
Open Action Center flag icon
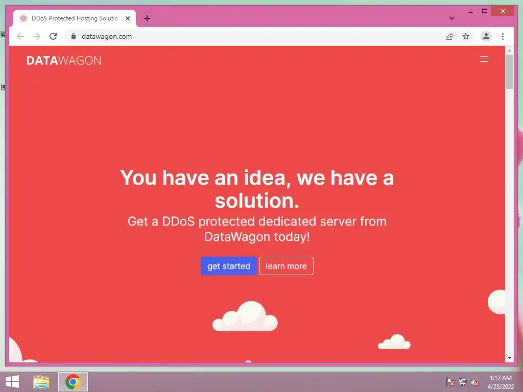tap(450, 382)
